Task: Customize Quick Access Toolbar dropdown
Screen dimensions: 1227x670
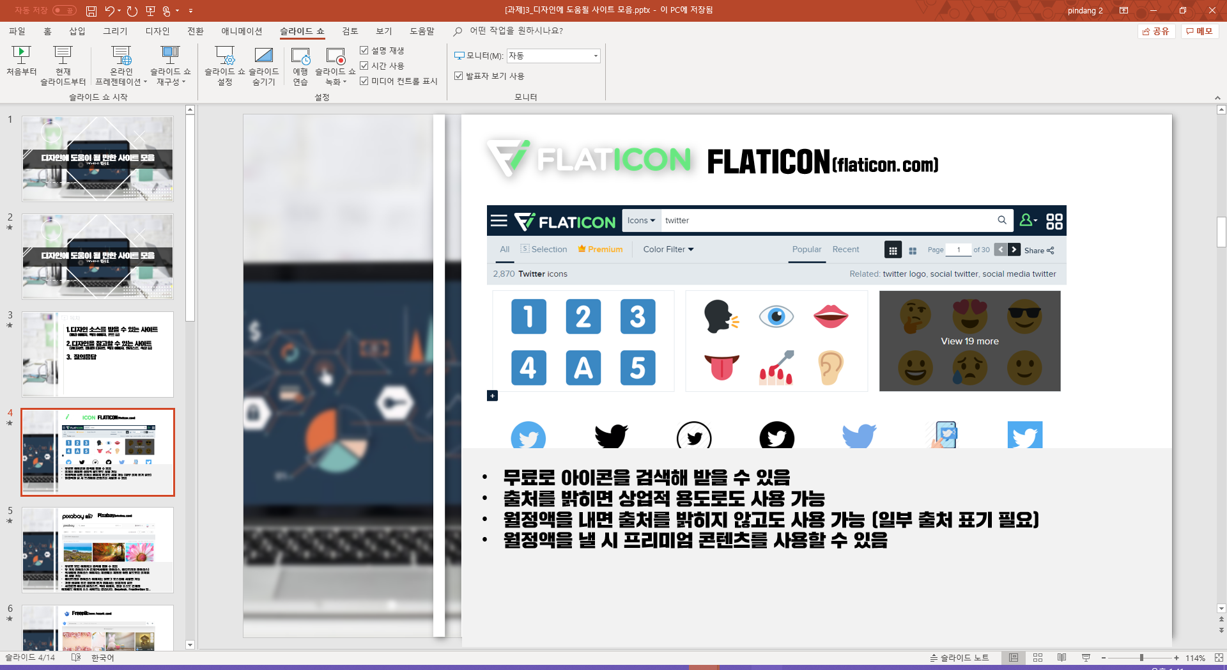Action: pyautogui.click(x=190, y=11)
